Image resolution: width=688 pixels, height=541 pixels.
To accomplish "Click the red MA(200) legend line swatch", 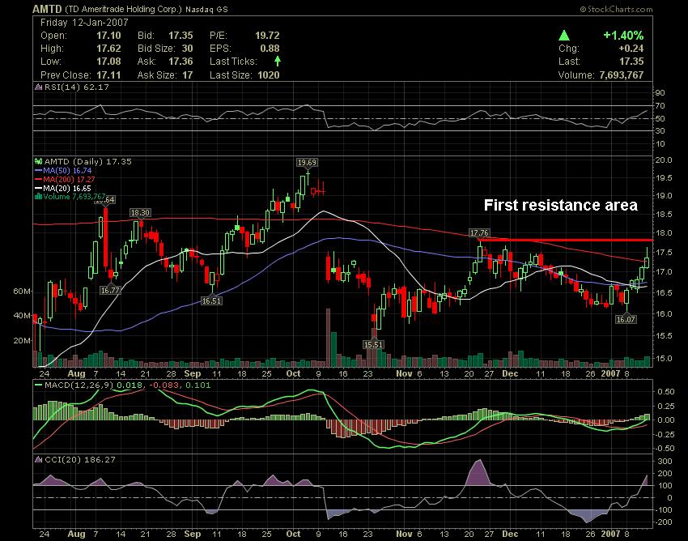I will click(x=39, y=179).
